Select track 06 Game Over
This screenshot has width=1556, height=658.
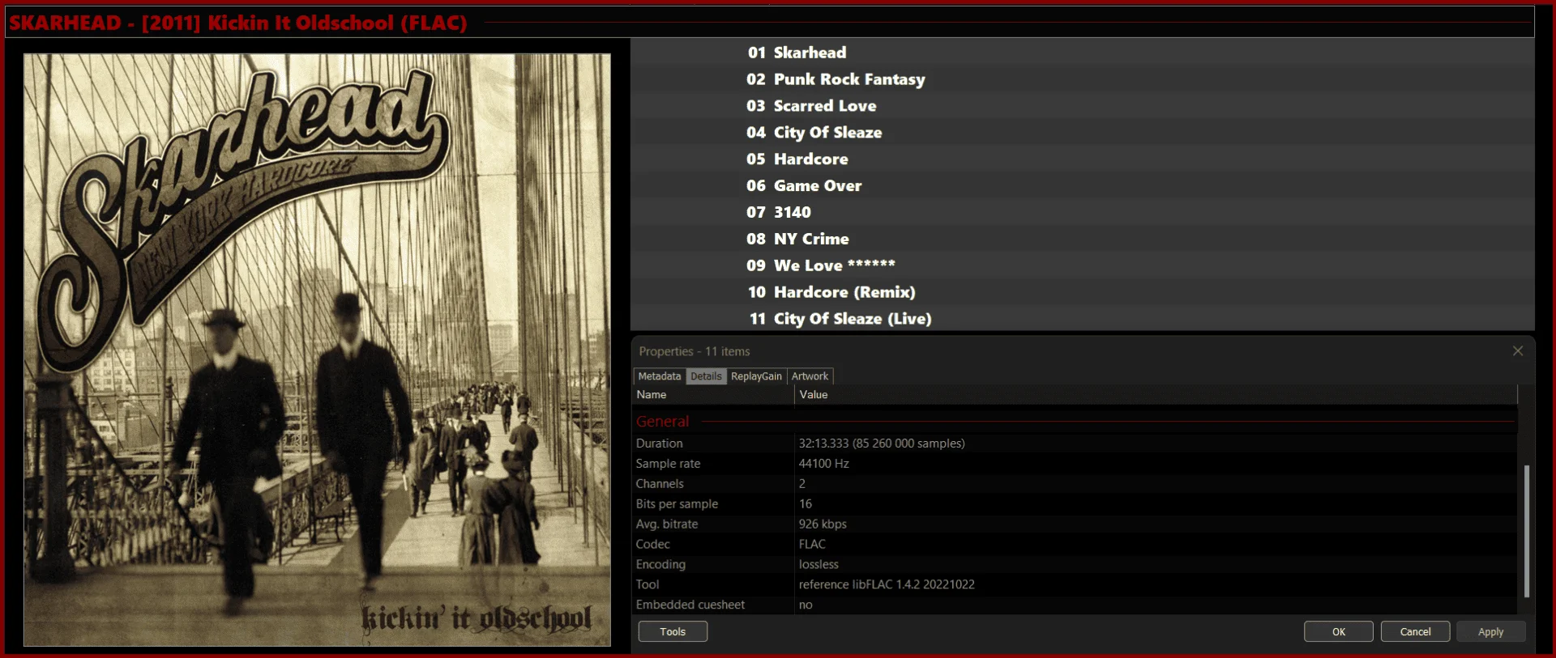click(x=1083, y=186)
